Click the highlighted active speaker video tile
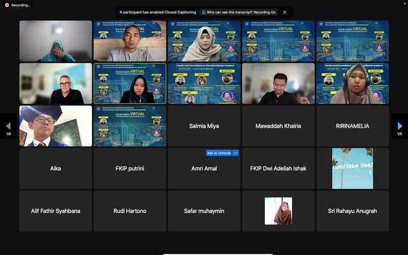Viewport: 408px width, 255px height. tap(129, 84)
